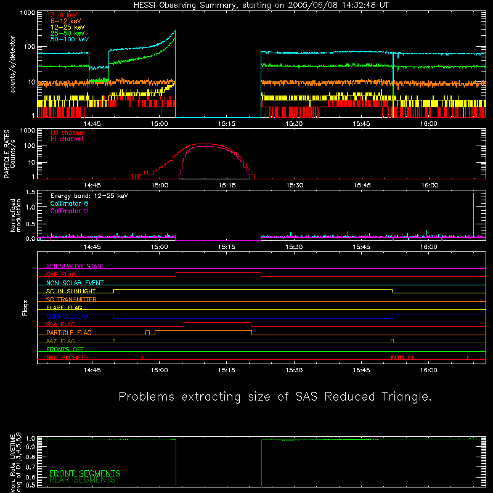The height and width of the screenshot is (493, 493).
Task: Click the ATTENUATOR_STATE flag label
Action: [x=75, y=266]
